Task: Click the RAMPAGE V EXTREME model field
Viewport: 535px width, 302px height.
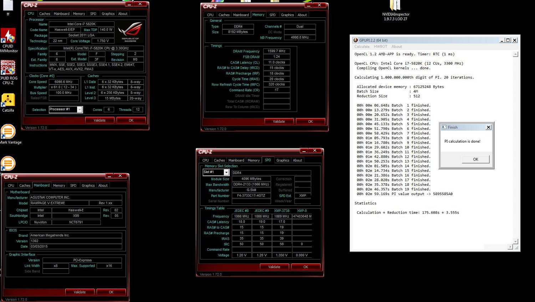Action: (59, 203)
